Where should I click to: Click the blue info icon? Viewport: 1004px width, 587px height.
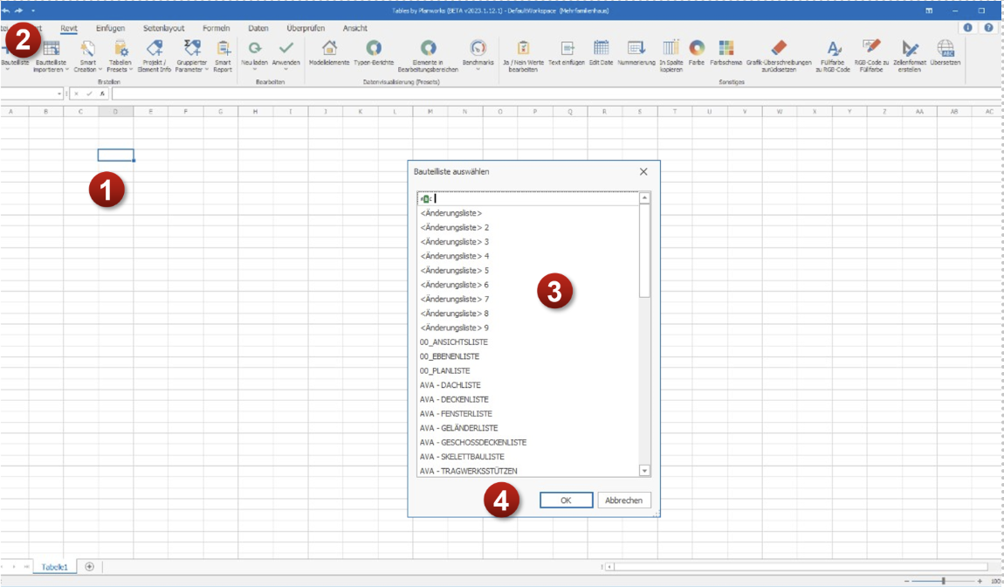(967, 28)
